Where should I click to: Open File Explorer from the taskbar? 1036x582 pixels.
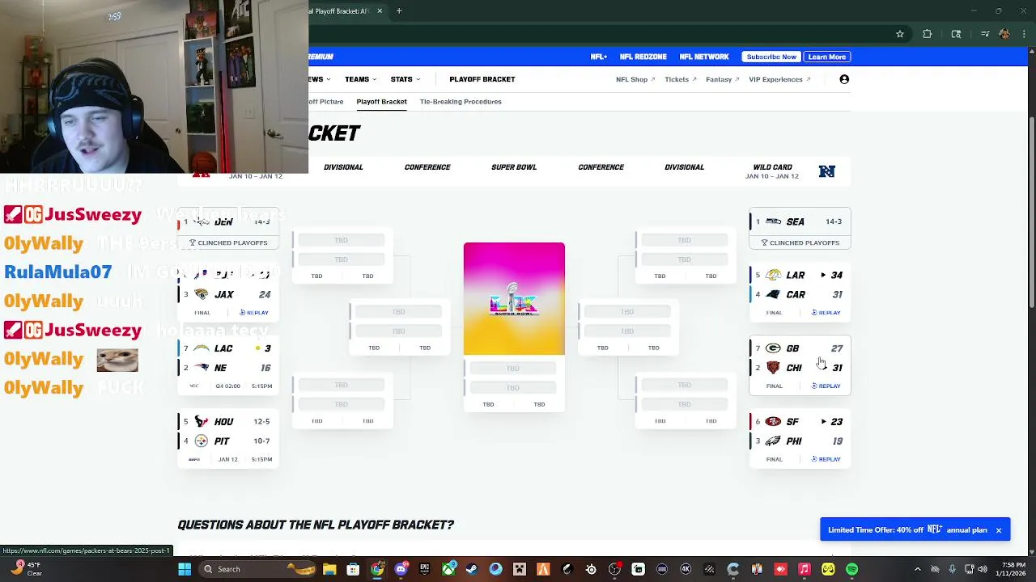tap(329, 569)
